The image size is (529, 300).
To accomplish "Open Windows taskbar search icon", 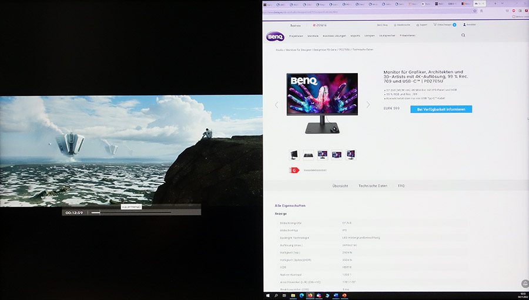I will click(x=276, y=296).
